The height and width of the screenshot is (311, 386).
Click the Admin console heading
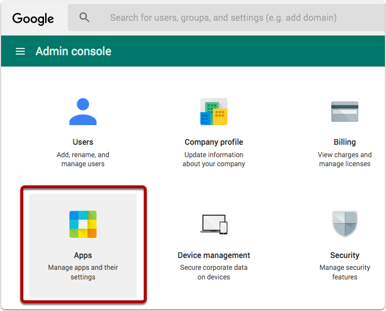[x=73, y=51]
